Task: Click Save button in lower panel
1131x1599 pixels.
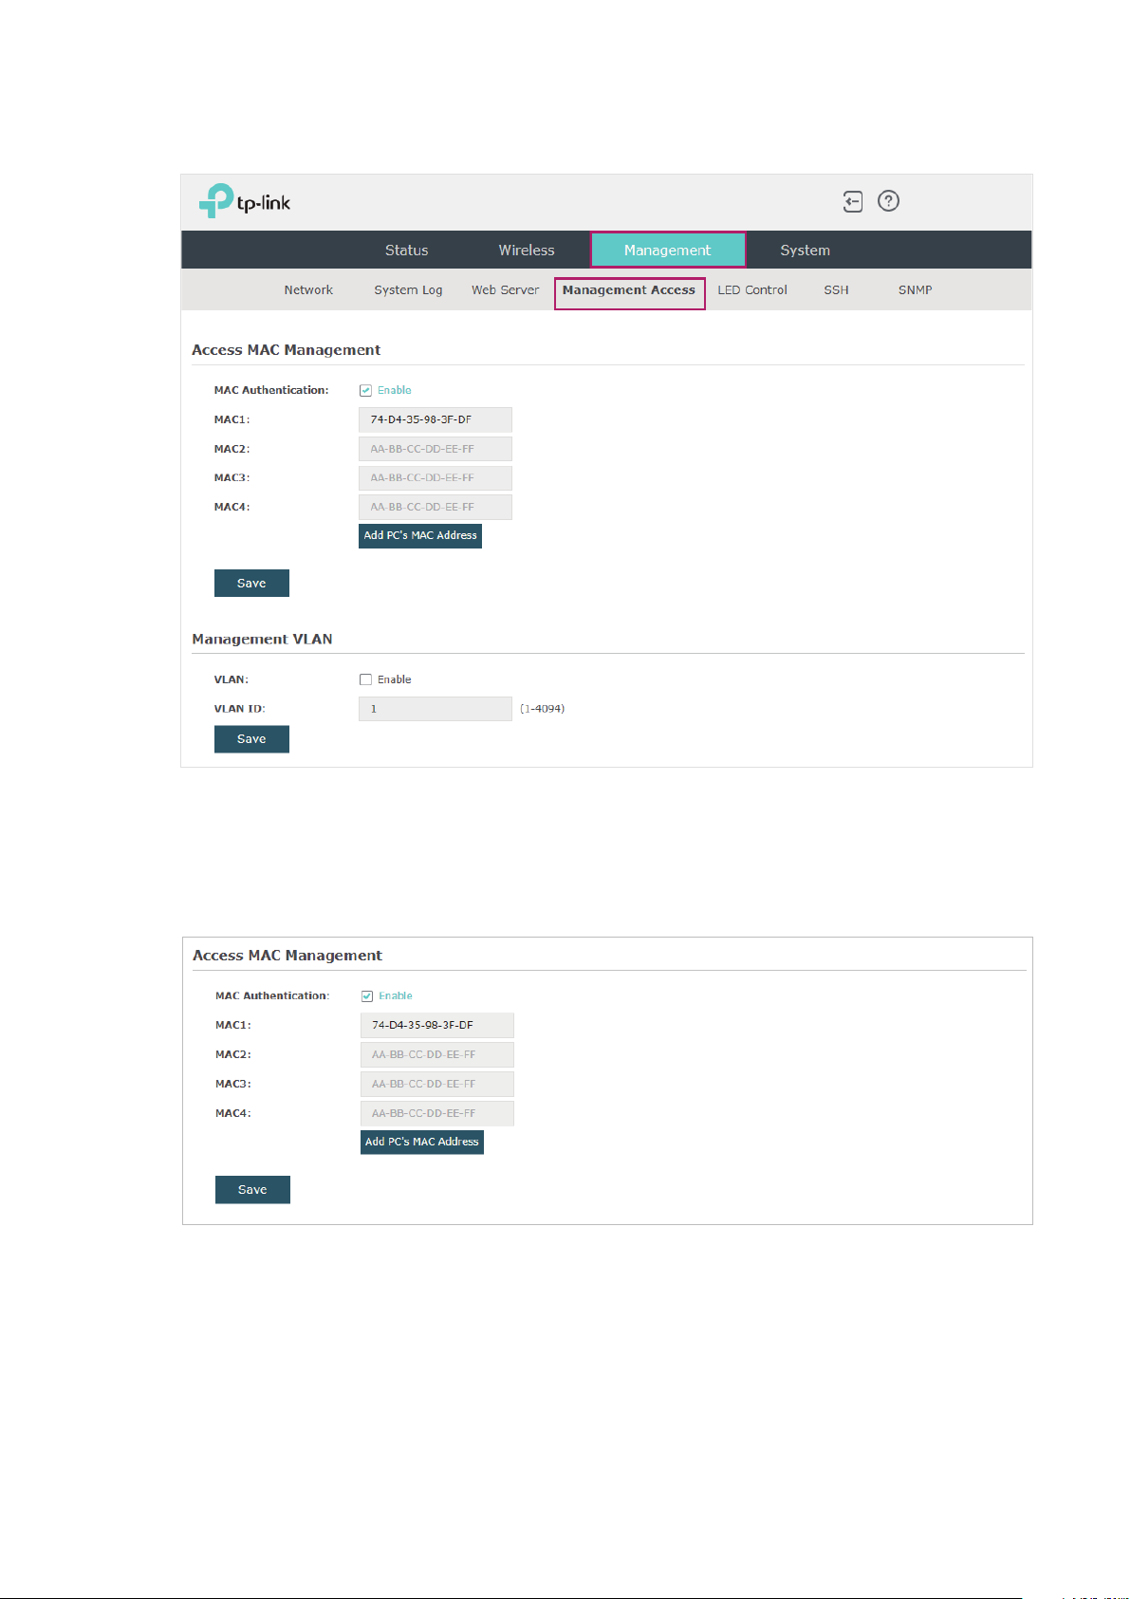Action: [x=252, y=1190]
